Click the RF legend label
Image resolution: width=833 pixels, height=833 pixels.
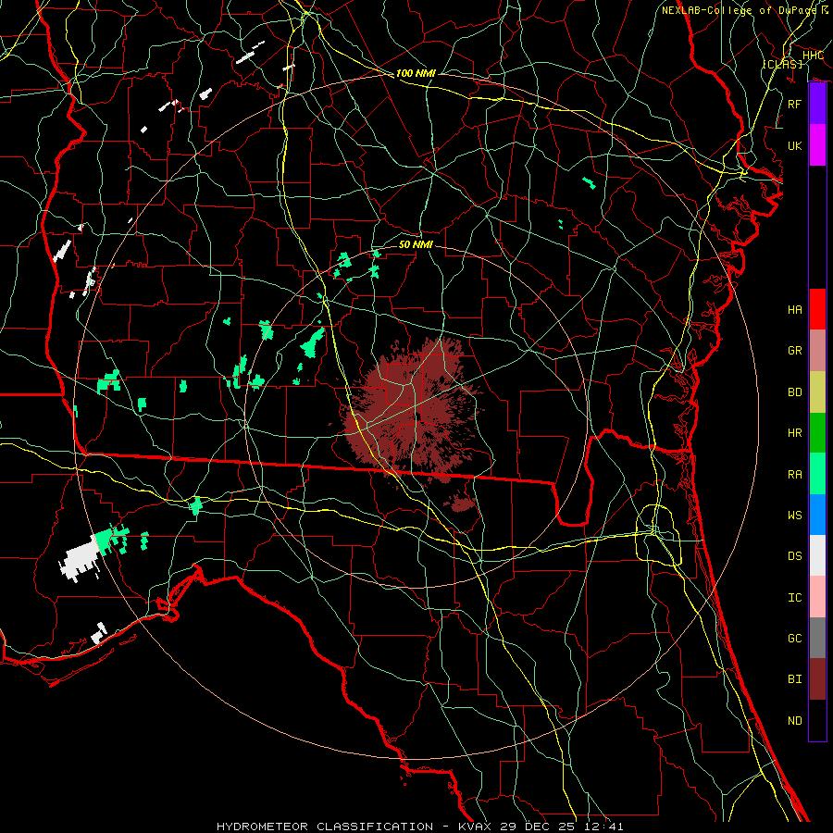[x=795, y=104]
